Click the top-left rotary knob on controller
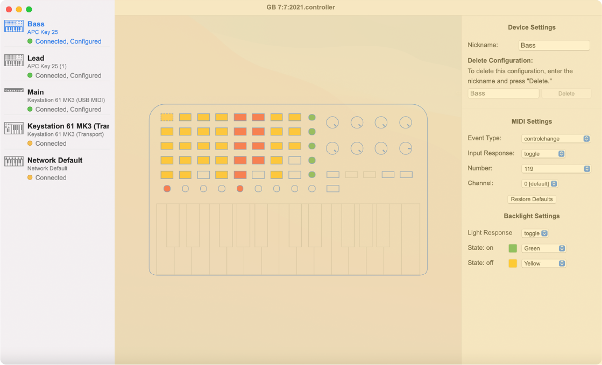 332,123
